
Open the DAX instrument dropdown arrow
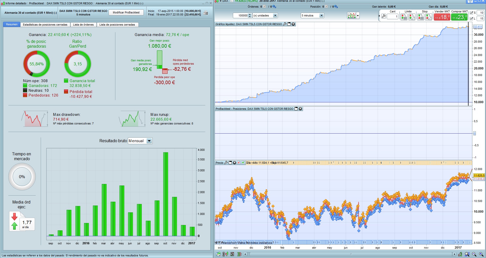220,1
